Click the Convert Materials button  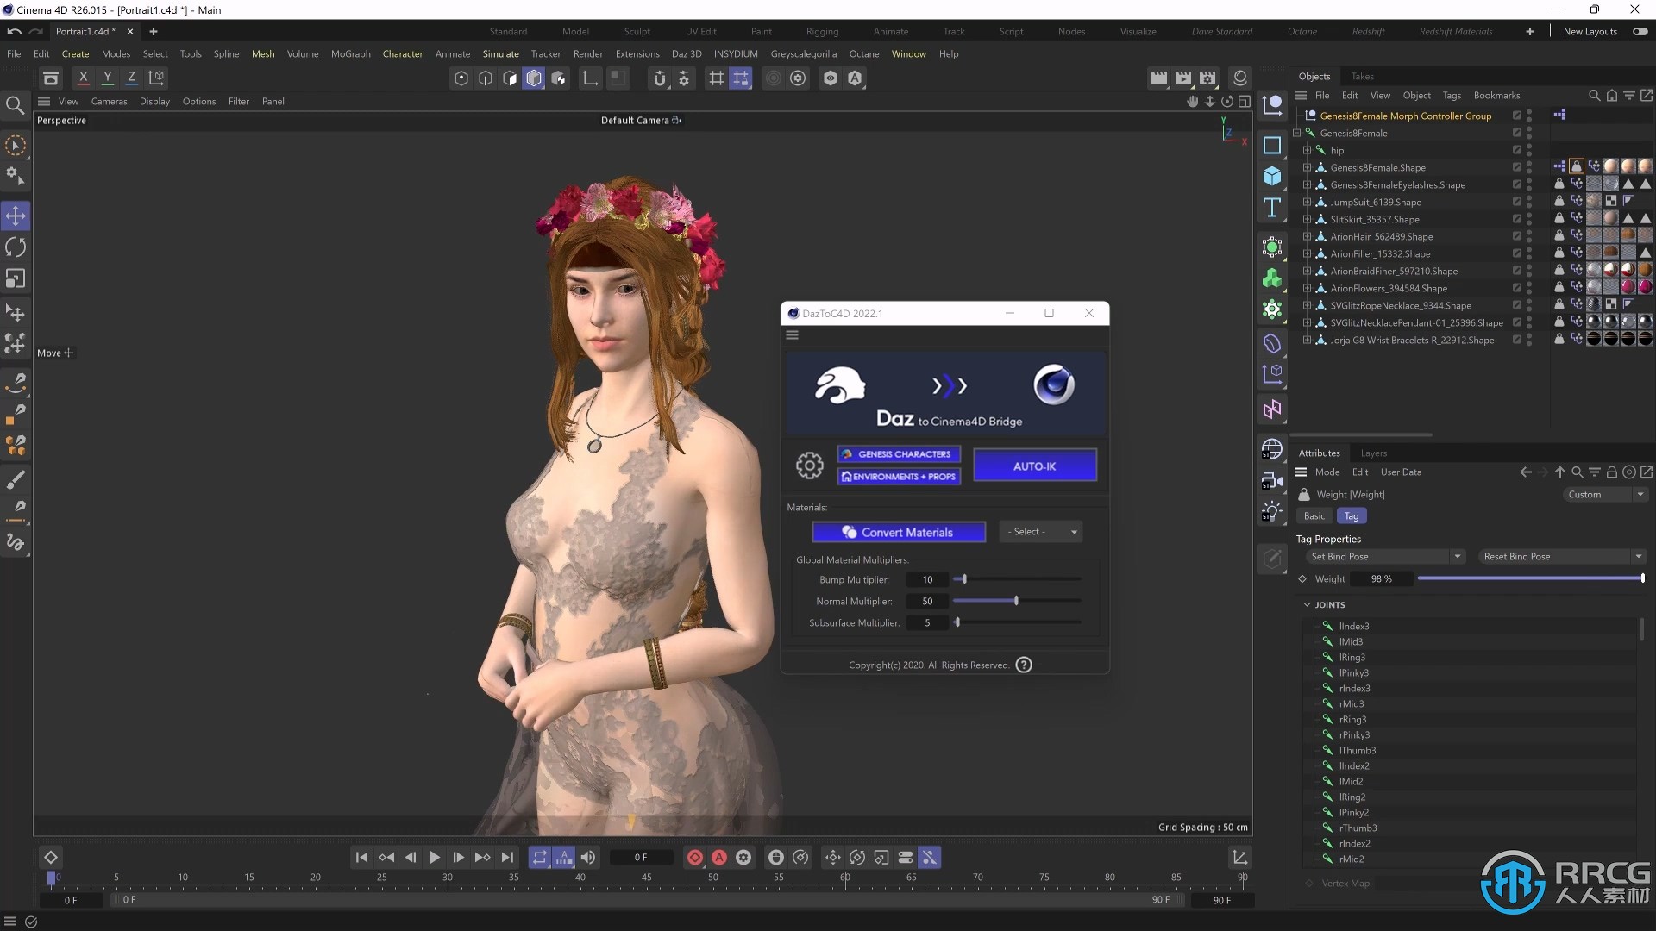(899, 531)
